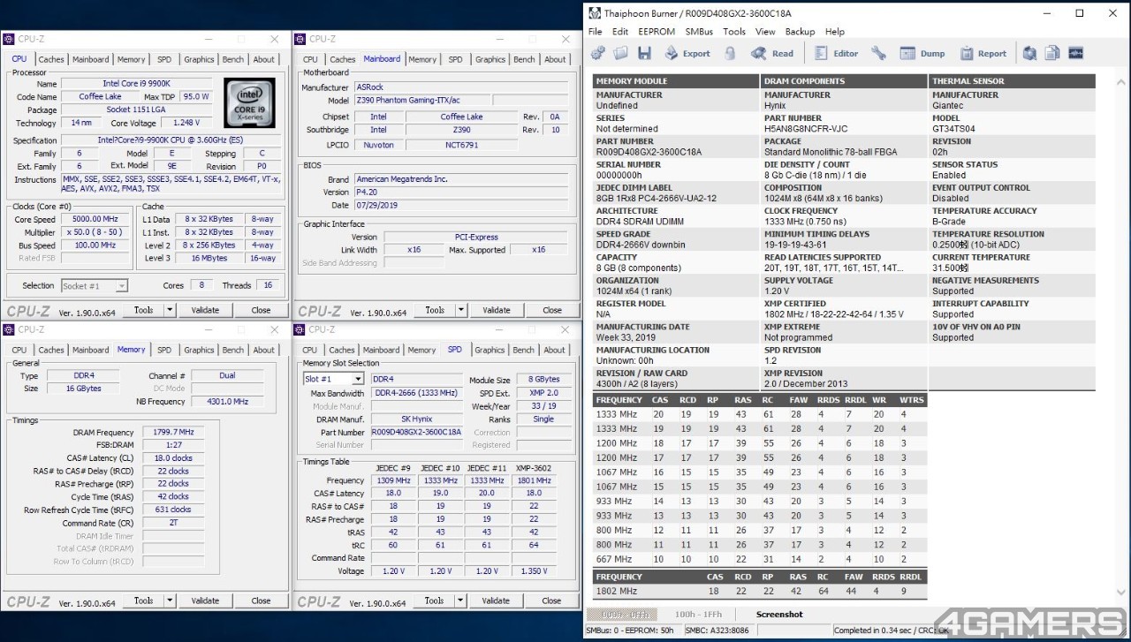Screen dimensions: 1131x642
Task: Click the CPU-Z title icon of the Memory window
Action: (9, 329)
